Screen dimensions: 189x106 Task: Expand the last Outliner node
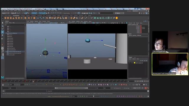pyautogui.click(x=7, y=55)
